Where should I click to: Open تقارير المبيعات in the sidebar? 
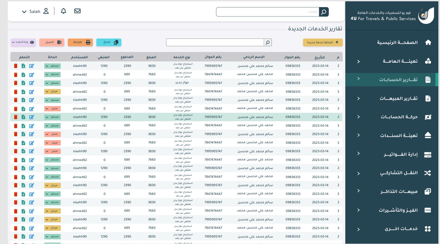(398, 98)
